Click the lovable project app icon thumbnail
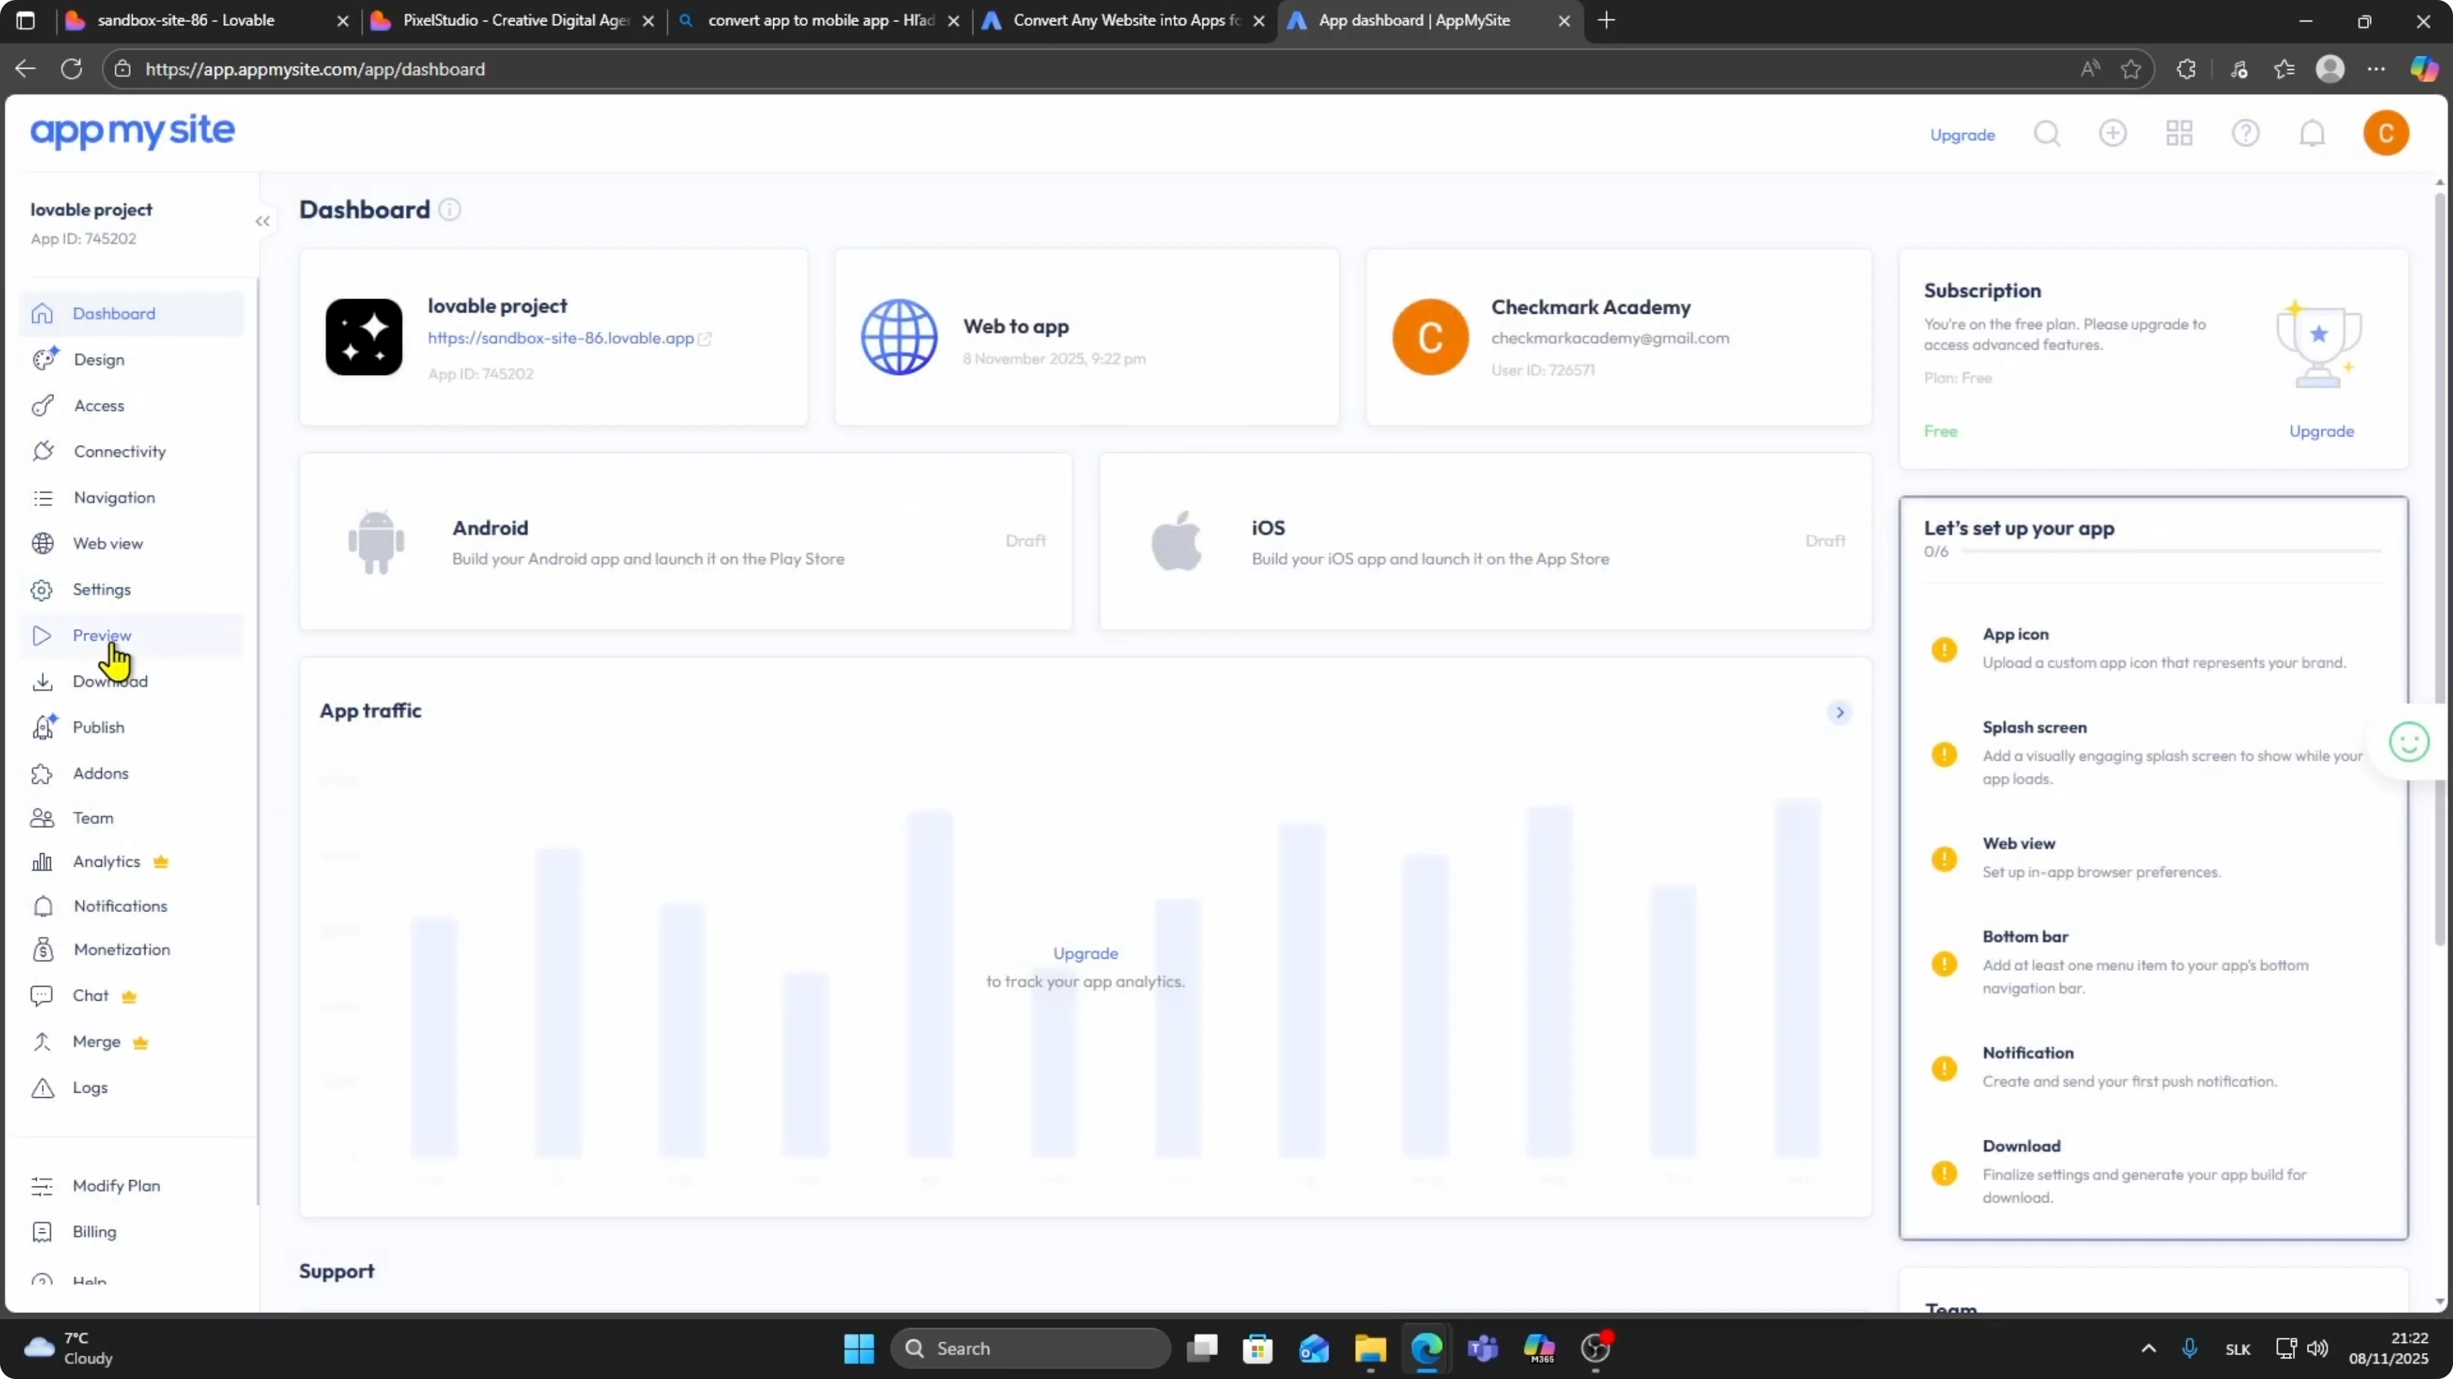This screenshot has height=1379, width=2453. click(364, 337)
